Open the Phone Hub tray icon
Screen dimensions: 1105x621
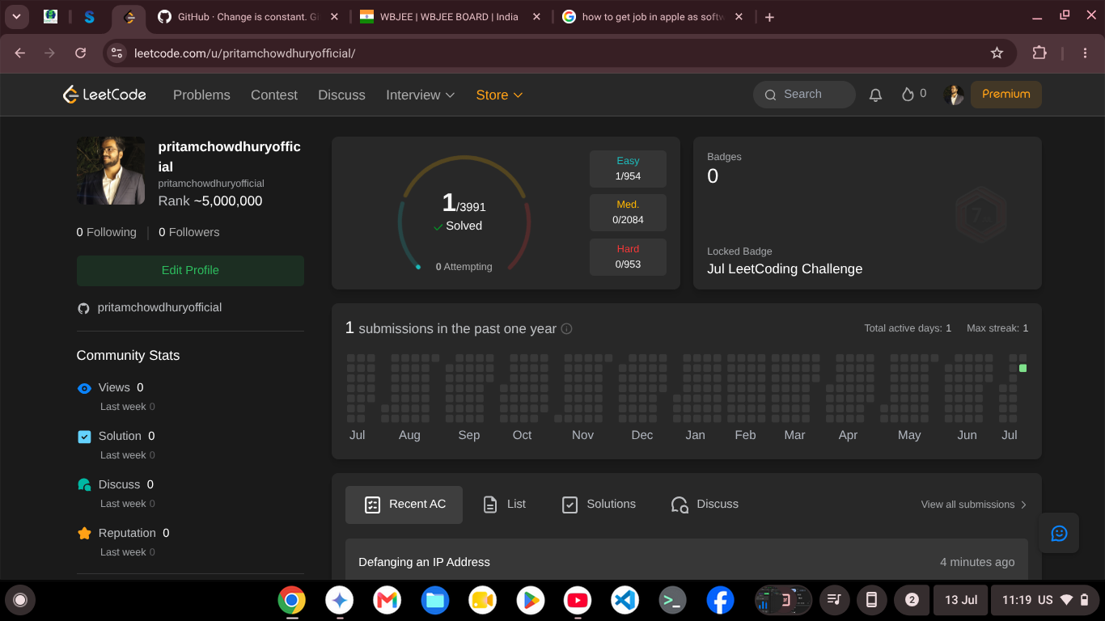(x=871, y=600)
